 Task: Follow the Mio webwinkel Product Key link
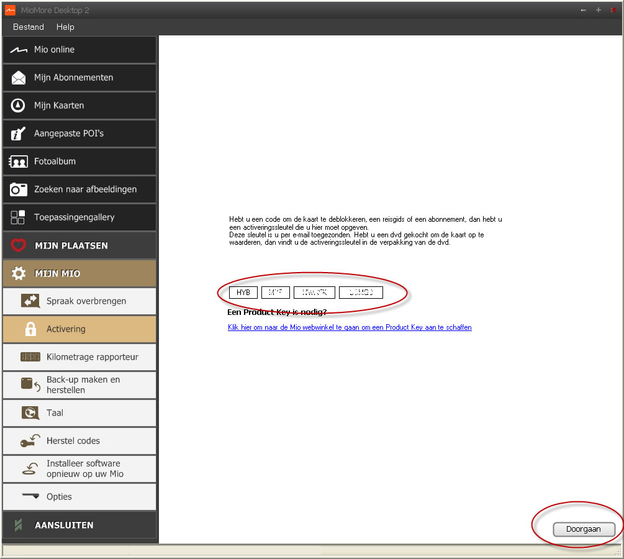click(350, 327)
